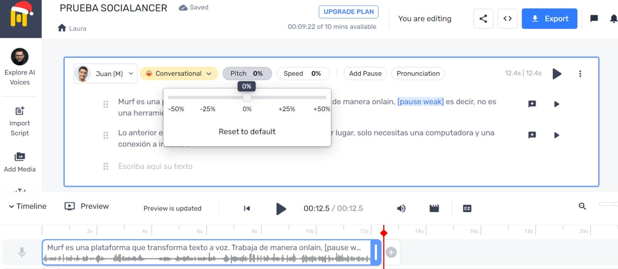
Task: Add comment on the 'Murf es una' line
Action: [532, 104]
